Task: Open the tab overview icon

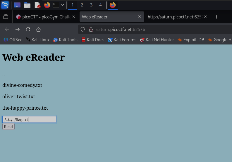Action: (x=6, y=17)
